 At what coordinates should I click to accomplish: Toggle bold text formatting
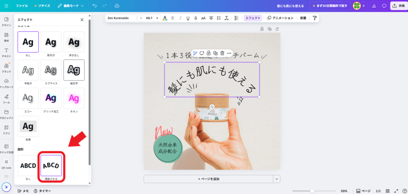coord(173,18)
